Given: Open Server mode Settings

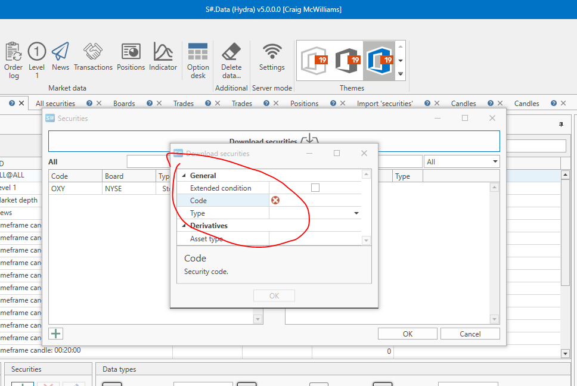Looking at the screenshot, I should [272, 57].
